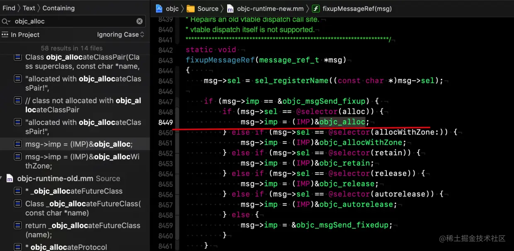Click the icon beside objc_allocWithZone result

click(18, 157)
